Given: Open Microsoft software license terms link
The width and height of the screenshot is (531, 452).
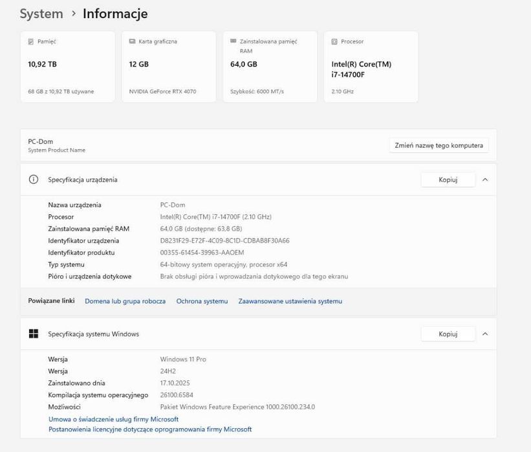Looking at the screenshot, I should pyautogui.click(x=150, y=429).
